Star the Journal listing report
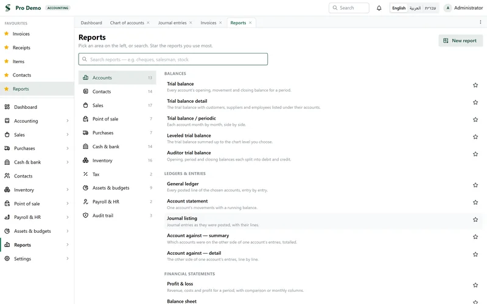This screenshot has width=487, height=304. click(475, 219)
